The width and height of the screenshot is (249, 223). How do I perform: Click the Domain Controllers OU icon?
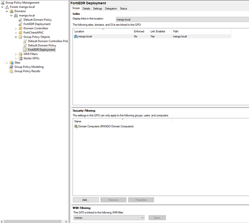click(x=20, y=29)
